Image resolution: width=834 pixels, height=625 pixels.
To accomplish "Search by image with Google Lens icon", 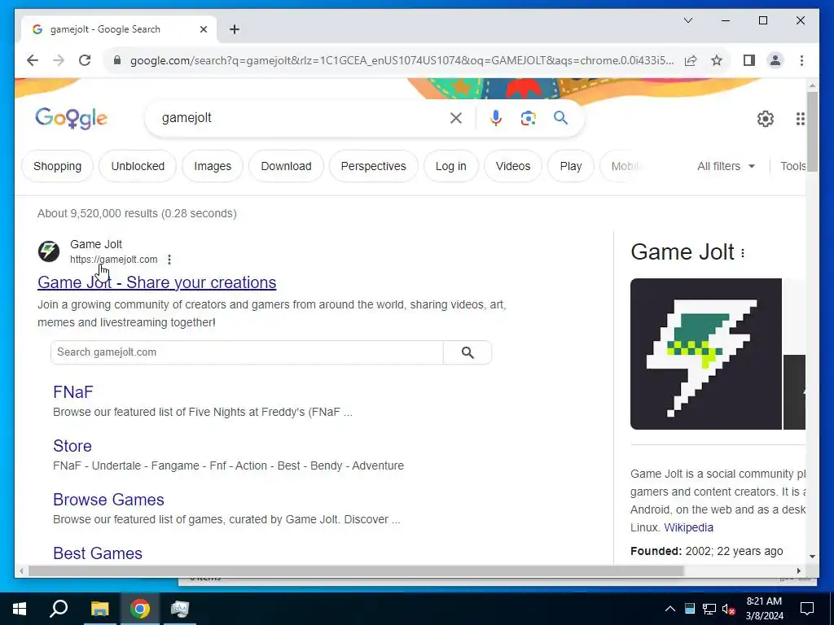I will coord(528,118).
